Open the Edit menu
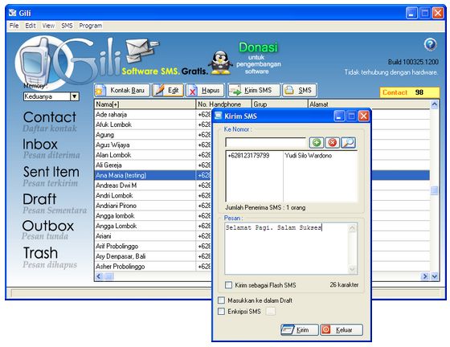The image size is (450, 347). 31,26
